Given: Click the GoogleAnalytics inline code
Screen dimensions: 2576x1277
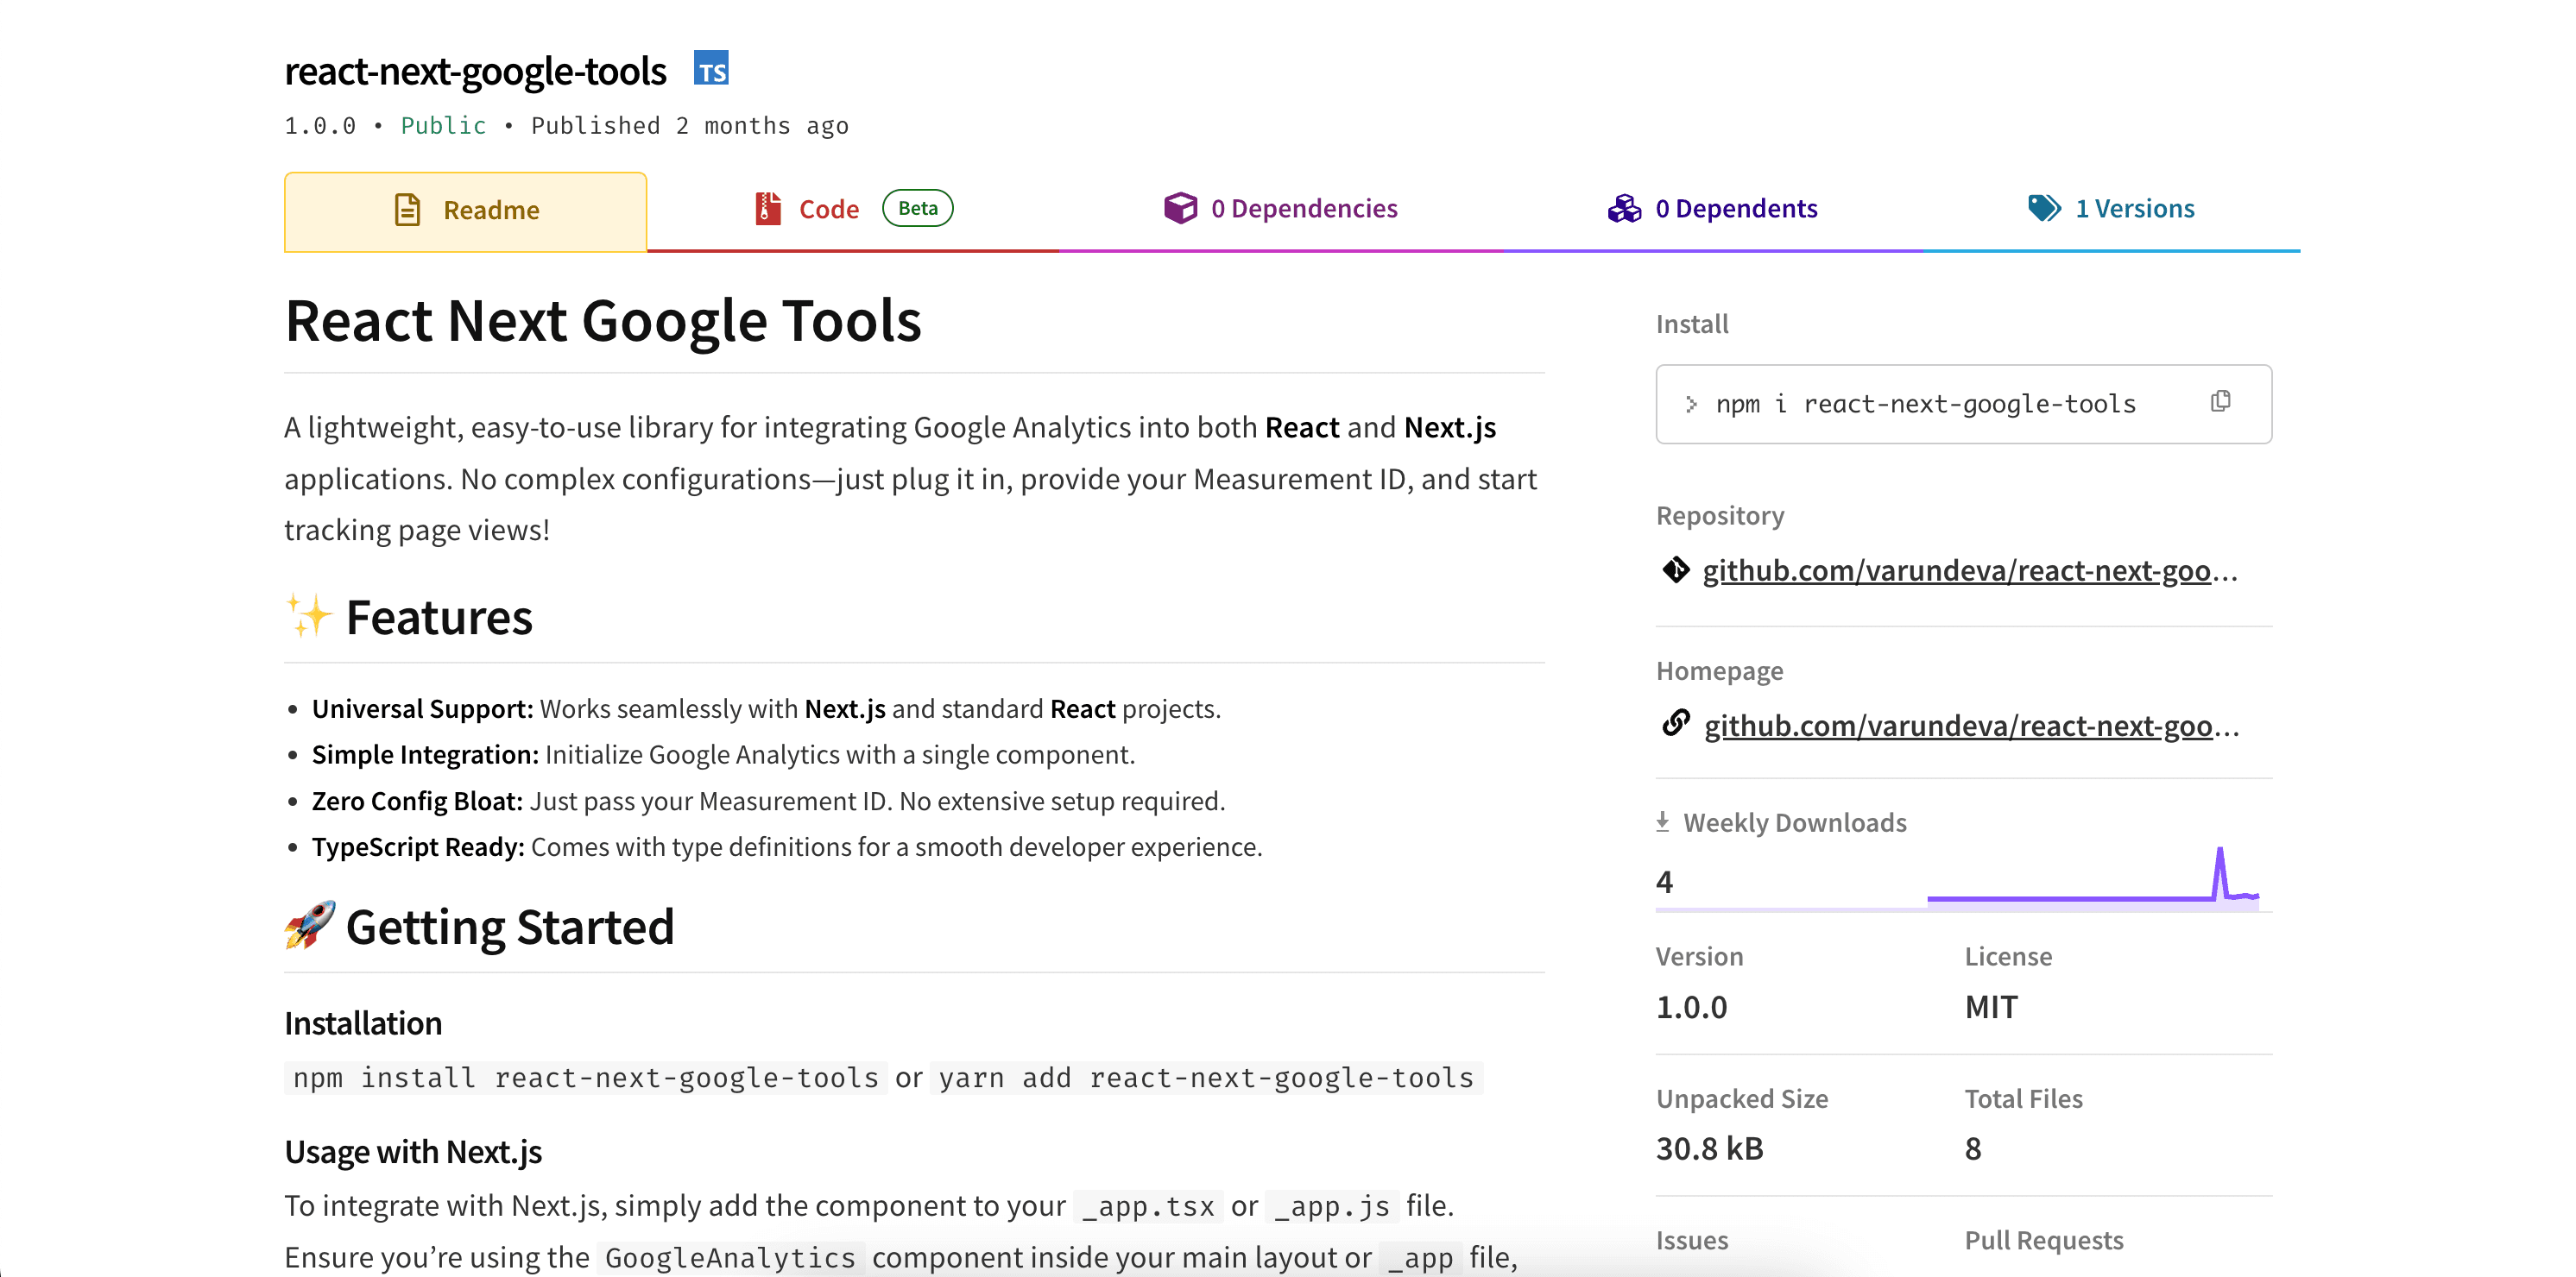Looking at the screenshot, I should click(730, 1257).
